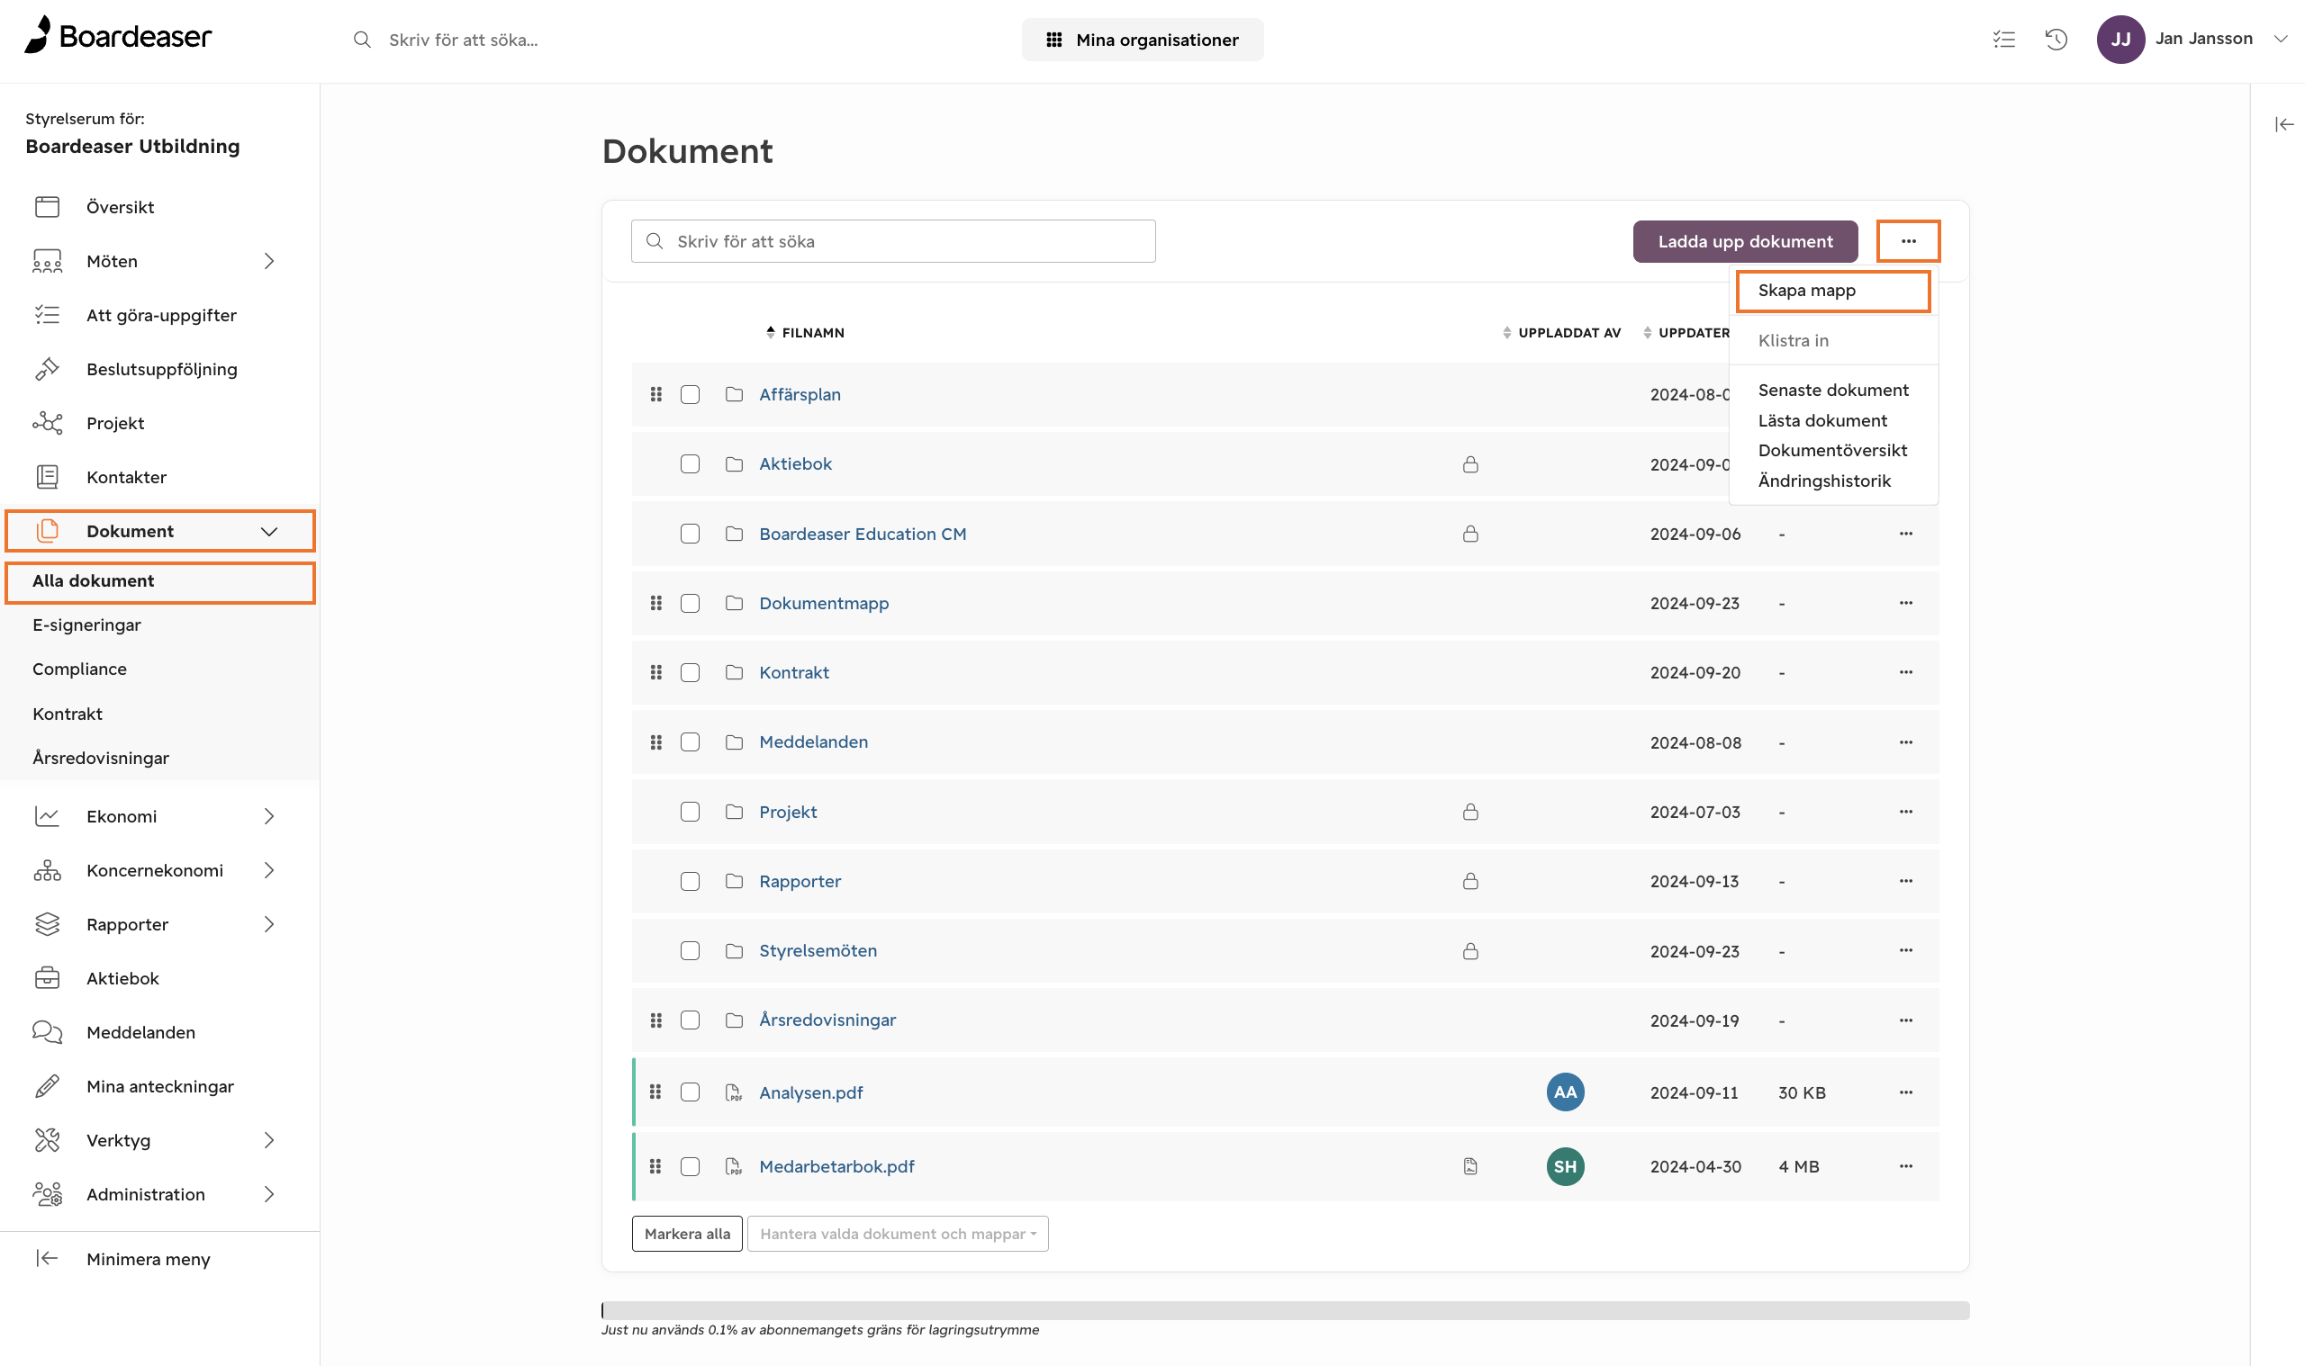Expand the Koncernekonomi submenu
The height and width of the screenshot is (1366, 2305).
(x=269, y=870)
